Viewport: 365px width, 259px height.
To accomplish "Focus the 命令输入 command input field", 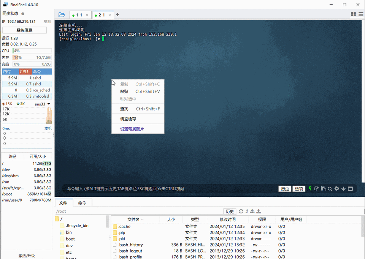I will pyautogui.click(x=170, y=189).
